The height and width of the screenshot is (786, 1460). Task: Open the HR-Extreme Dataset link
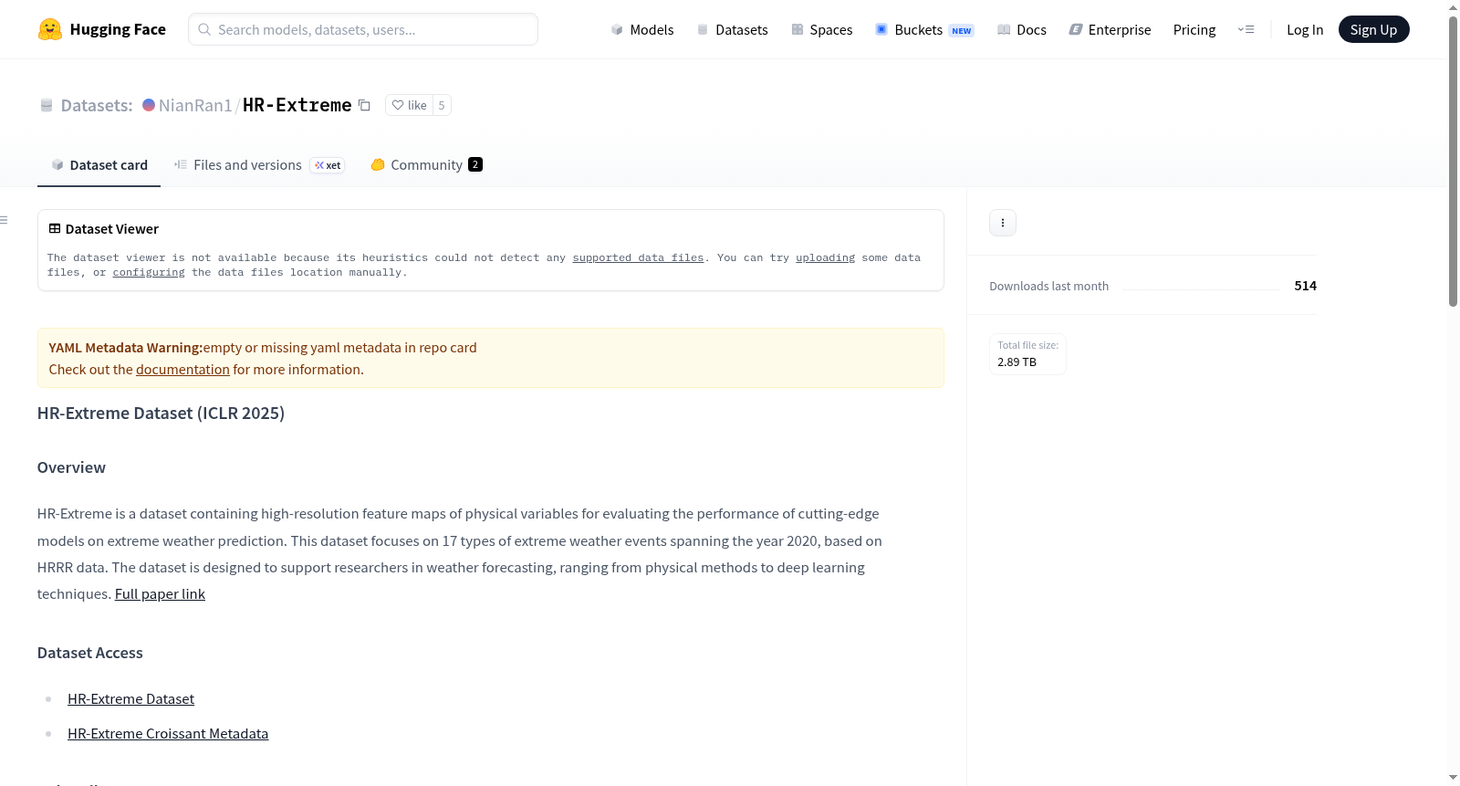coord(130,699)
